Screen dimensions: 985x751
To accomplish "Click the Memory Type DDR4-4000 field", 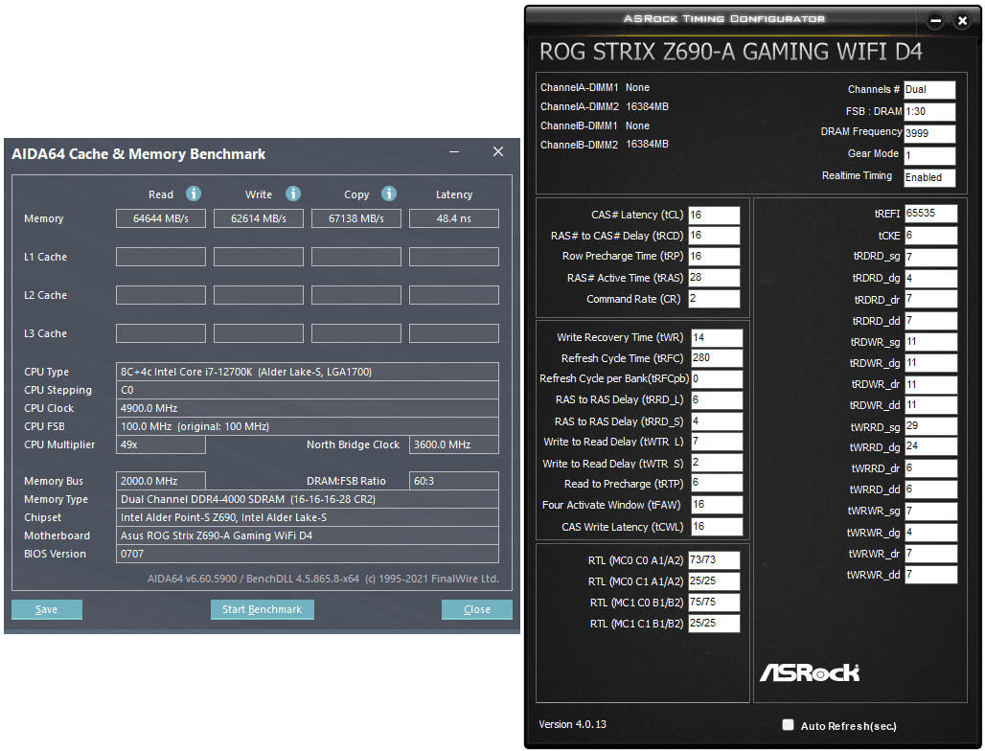I will coord(308,499).
